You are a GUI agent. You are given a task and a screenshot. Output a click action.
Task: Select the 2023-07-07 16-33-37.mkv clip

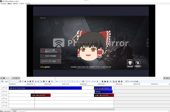(x=45, y=88)
